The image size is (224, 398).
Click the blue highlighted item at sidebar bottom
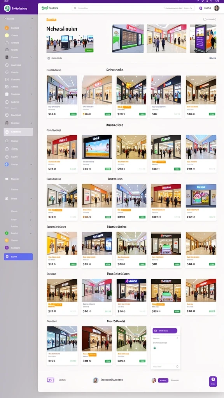point(18,257)
